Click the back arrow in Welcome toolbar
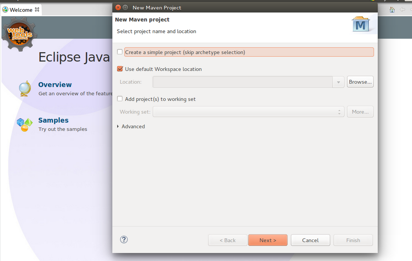The width and height of the screenshot is (412, 261). coord(402,10)
